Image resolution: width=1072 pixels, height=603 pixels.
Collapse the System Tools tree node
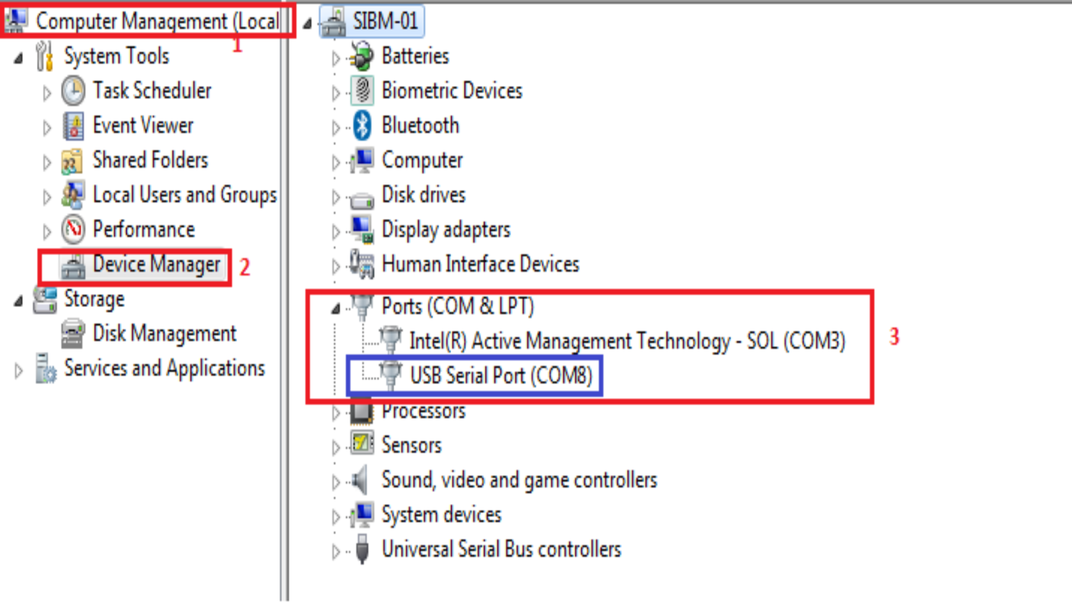click(x=18, y=58)
